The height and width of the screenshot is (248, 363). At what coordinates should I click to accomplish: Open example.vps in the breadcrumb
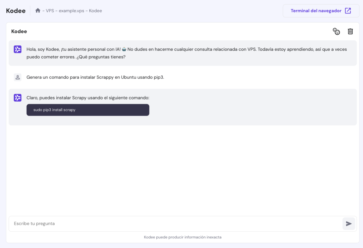(72, 11)
